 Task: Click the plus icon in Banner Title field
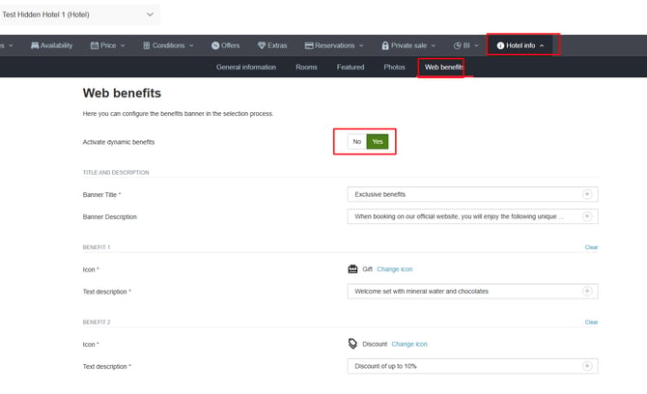point(587,194)
